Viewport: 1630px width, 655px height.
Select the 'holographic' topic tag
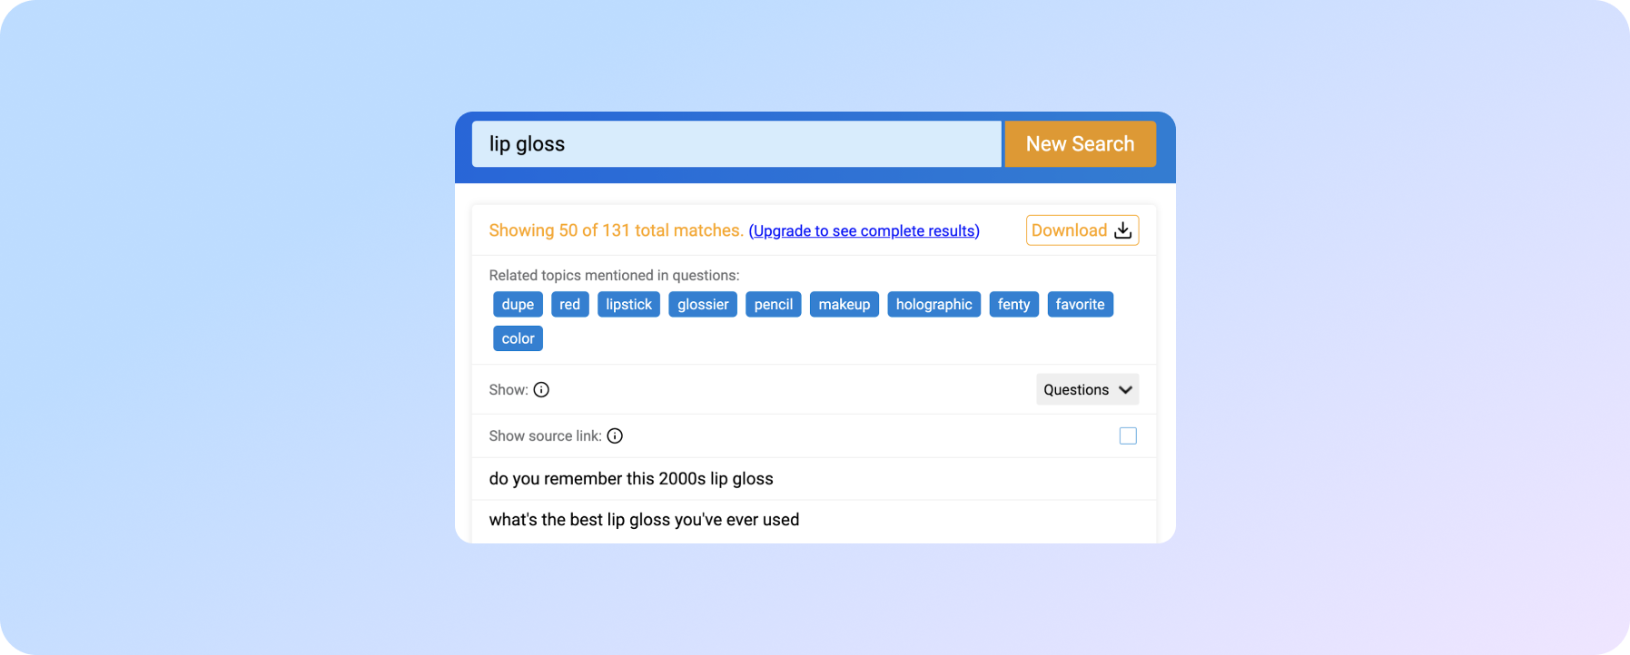(x=934, y=304)
